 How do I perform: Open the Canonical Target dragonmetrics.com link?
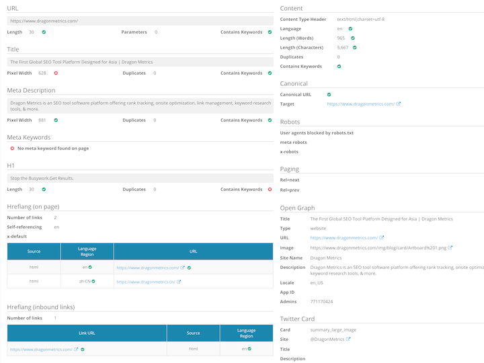(x=360, y=104)
